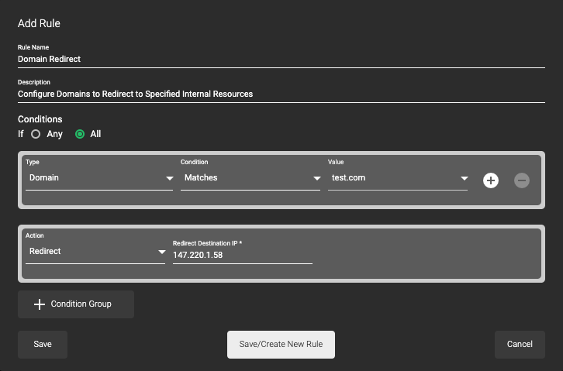Expand the Value dropdown arrow
Viewport: 563px width, 371px height.
464,179
